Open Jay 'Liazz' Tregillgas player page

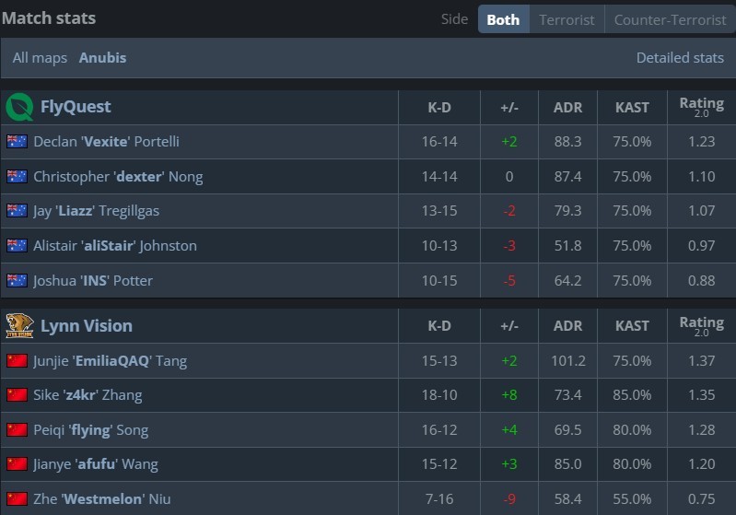point(96,211)
